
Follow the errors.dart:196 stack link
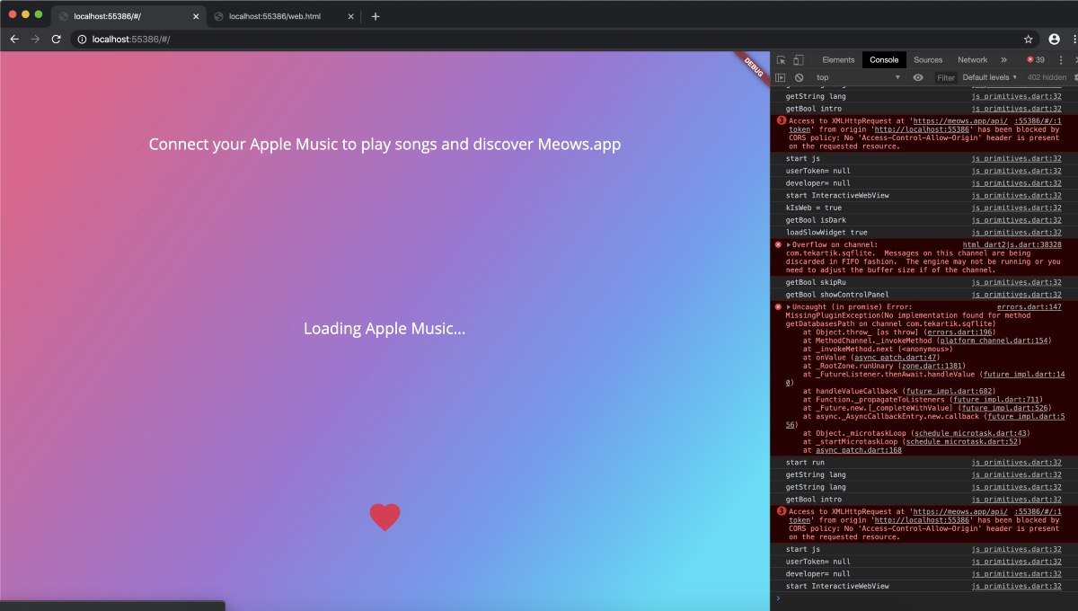pyautogui.click(x=960, y=332)
